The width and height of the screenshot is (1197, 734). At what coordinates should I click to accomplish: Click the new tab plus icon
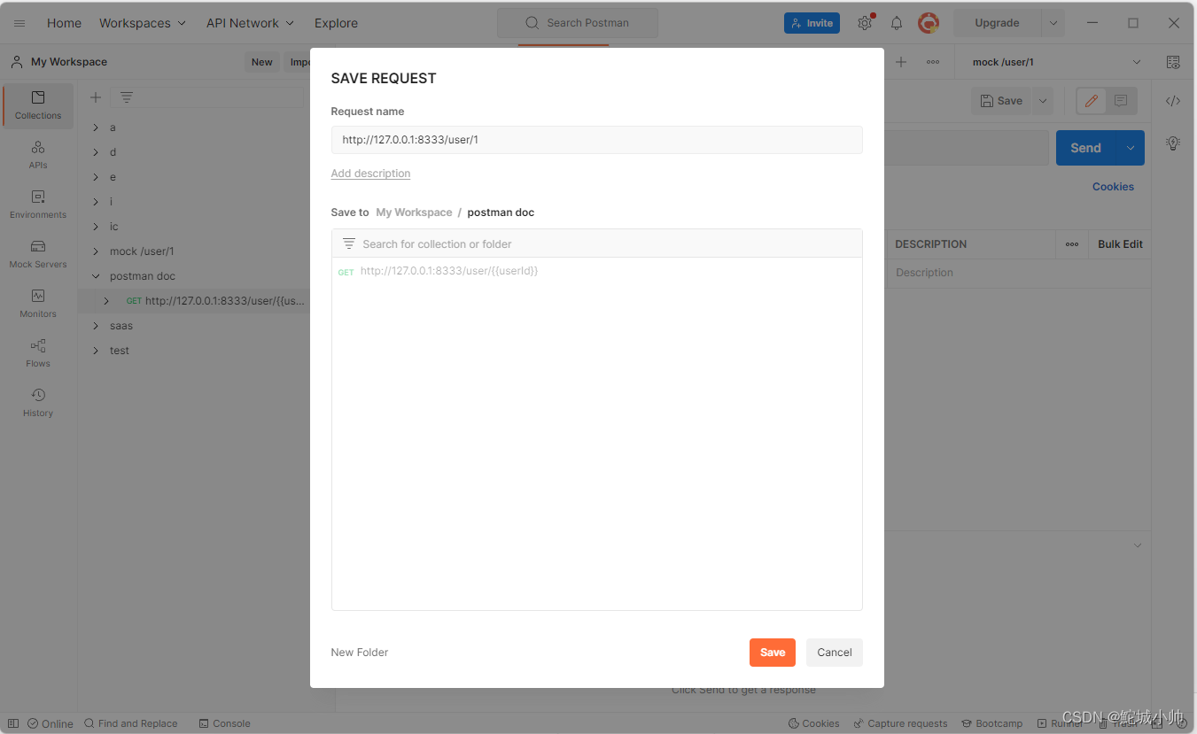pyautogui.click(x=901, y=62)
